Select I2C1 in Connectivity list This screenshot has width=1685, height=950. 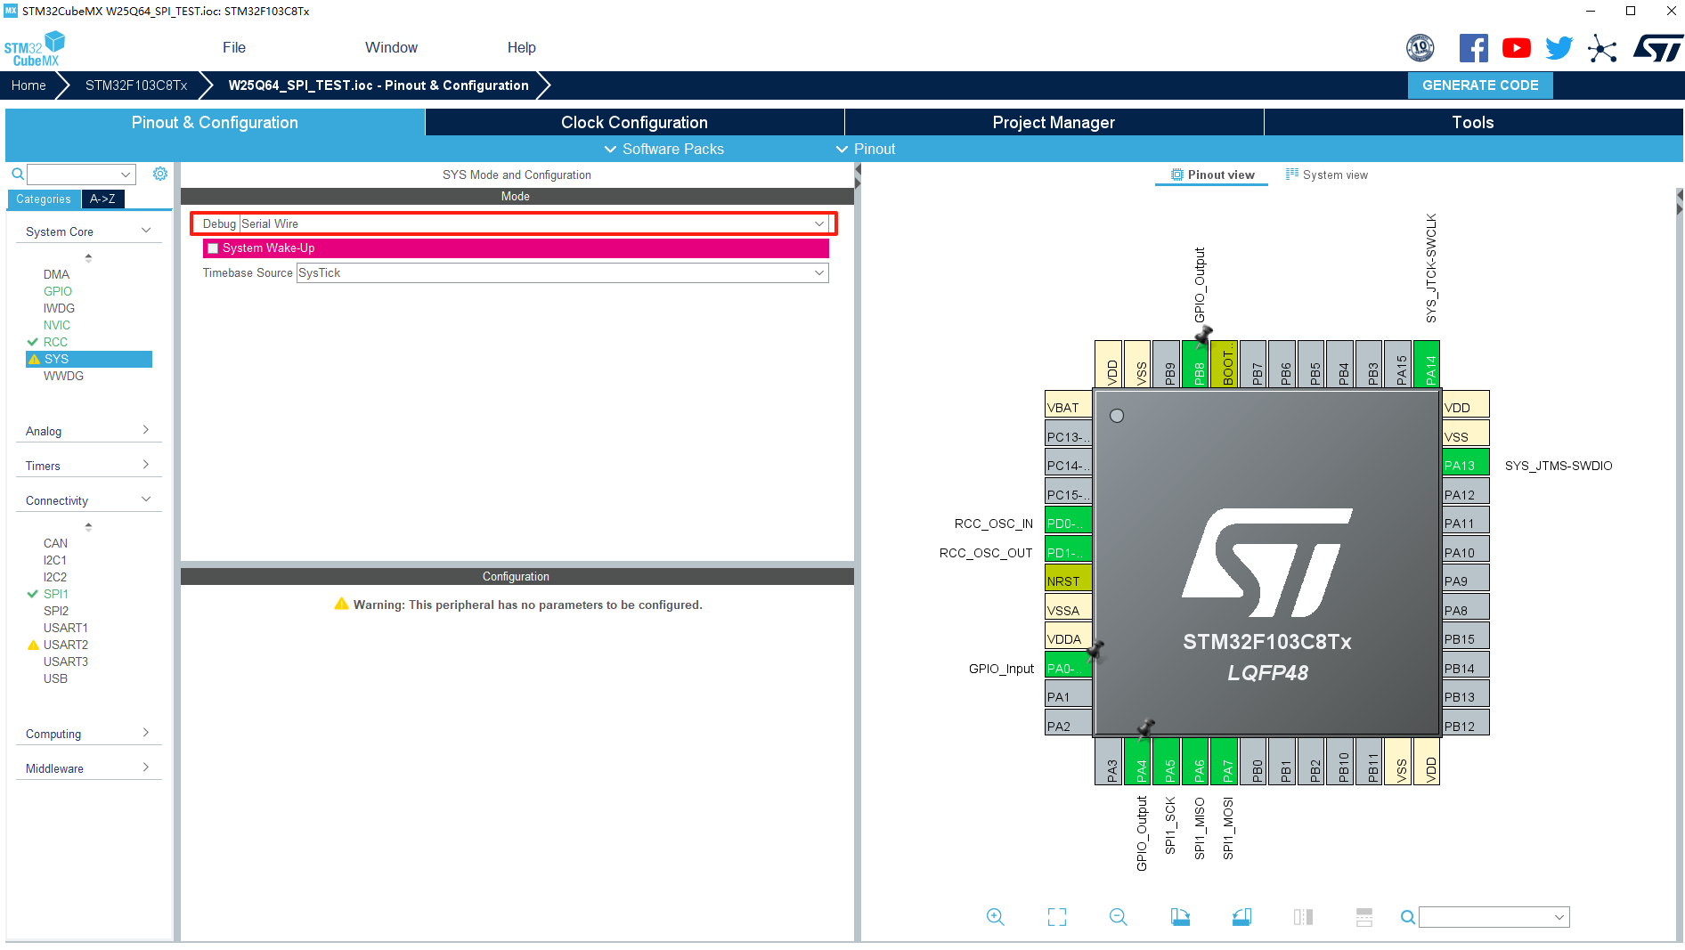[55, 560]
